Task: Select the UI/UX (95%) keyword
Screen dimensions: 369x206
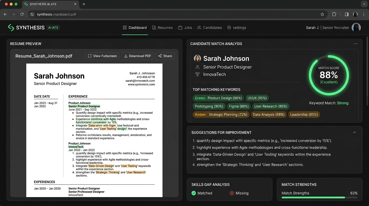Action: 257,98
